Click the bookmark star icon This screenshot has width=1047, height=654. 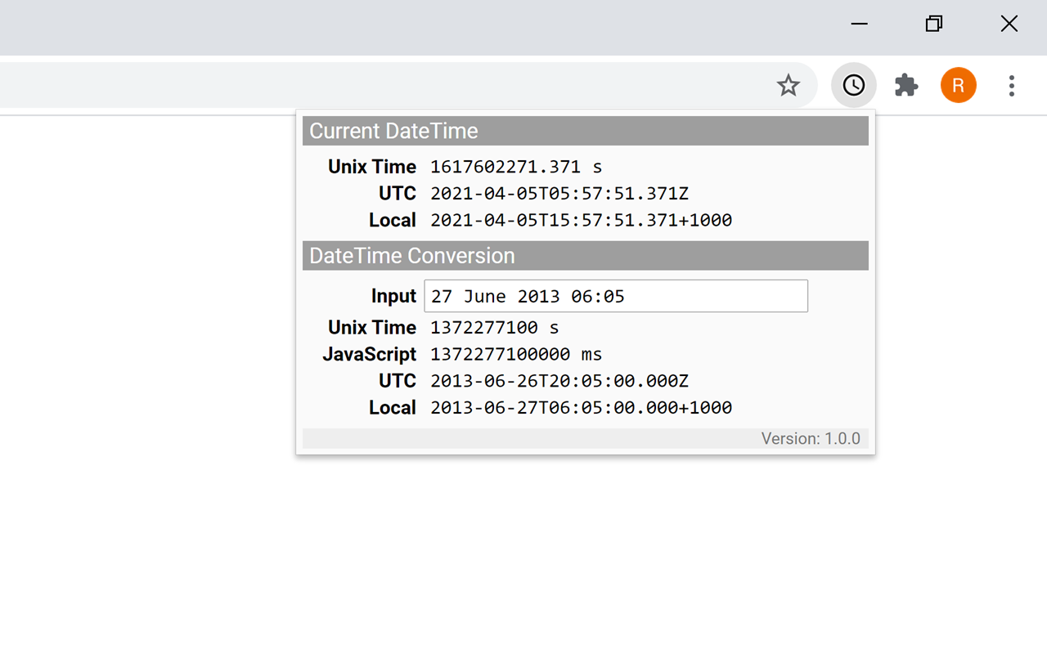click(789, 85)
